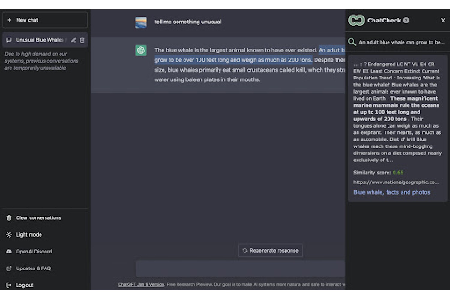The image size is (450, 300).
Task: Rename chat with the pencil edit icon
Action: coord(73,40)
